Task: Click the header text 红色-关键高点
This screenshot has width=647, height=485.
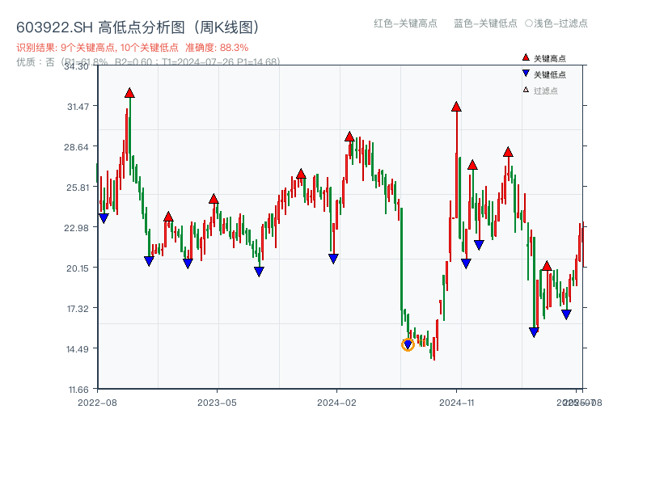Action: [405, 23]
